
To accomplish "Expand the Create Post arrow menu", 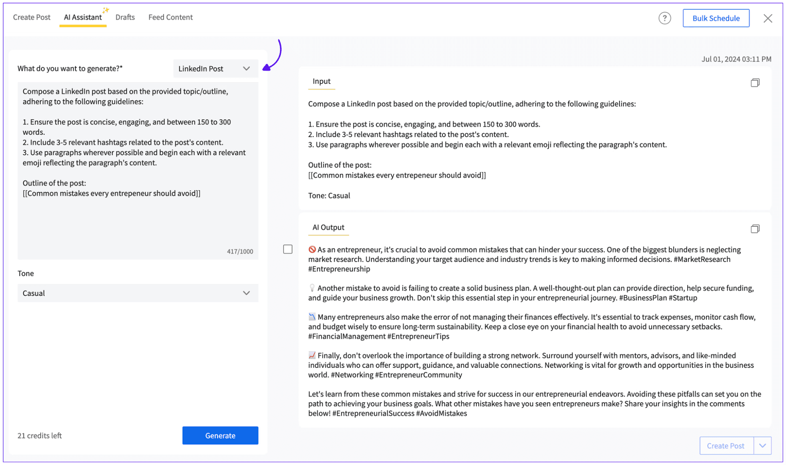I will point(762,446).
